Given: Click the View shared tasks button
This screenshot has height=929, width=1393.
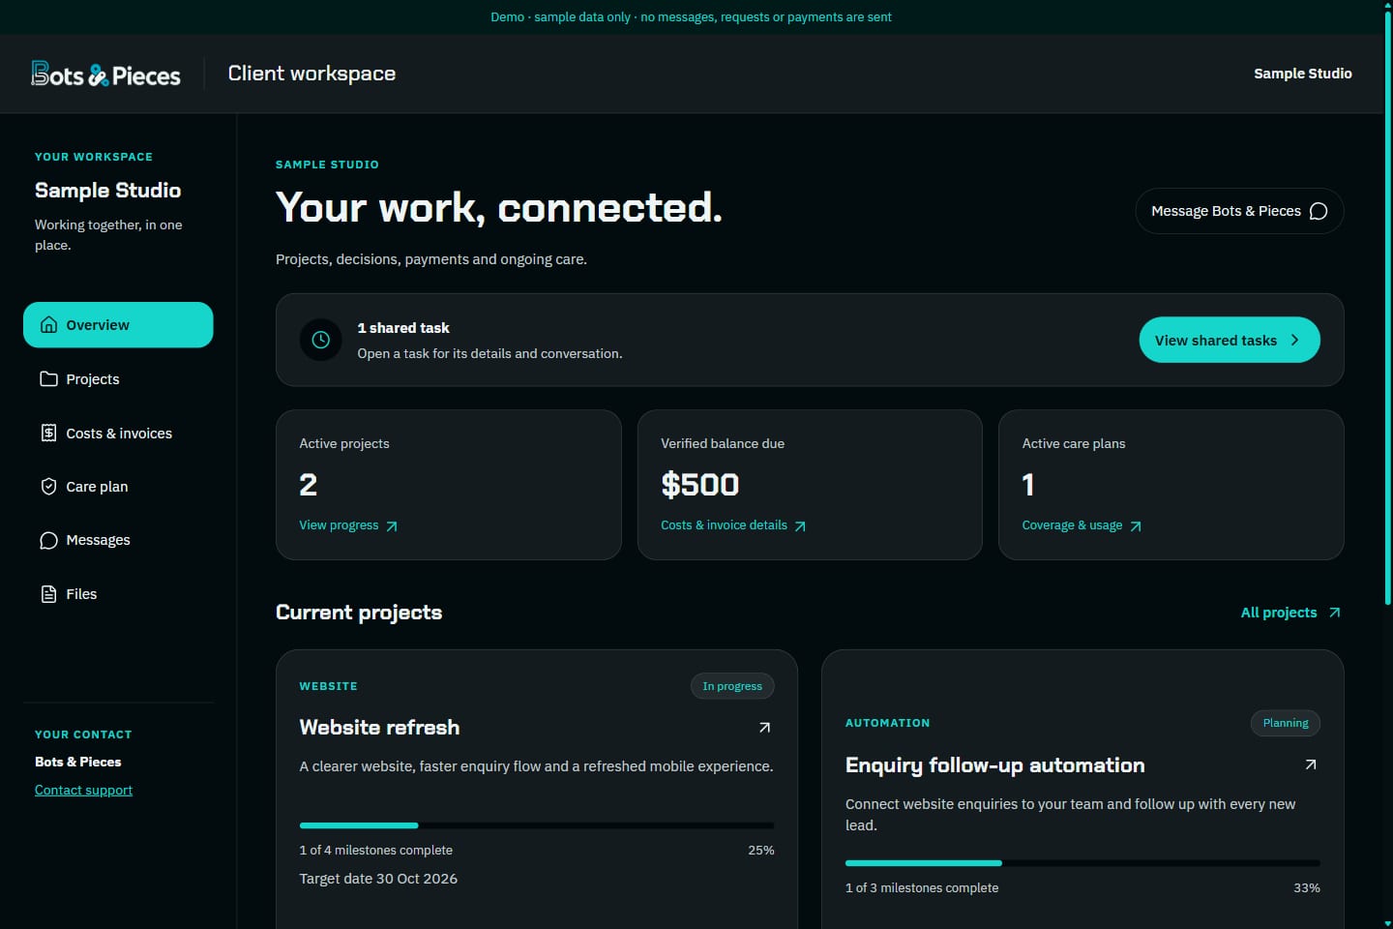Looking at the screenshot, I should 1230,340.
